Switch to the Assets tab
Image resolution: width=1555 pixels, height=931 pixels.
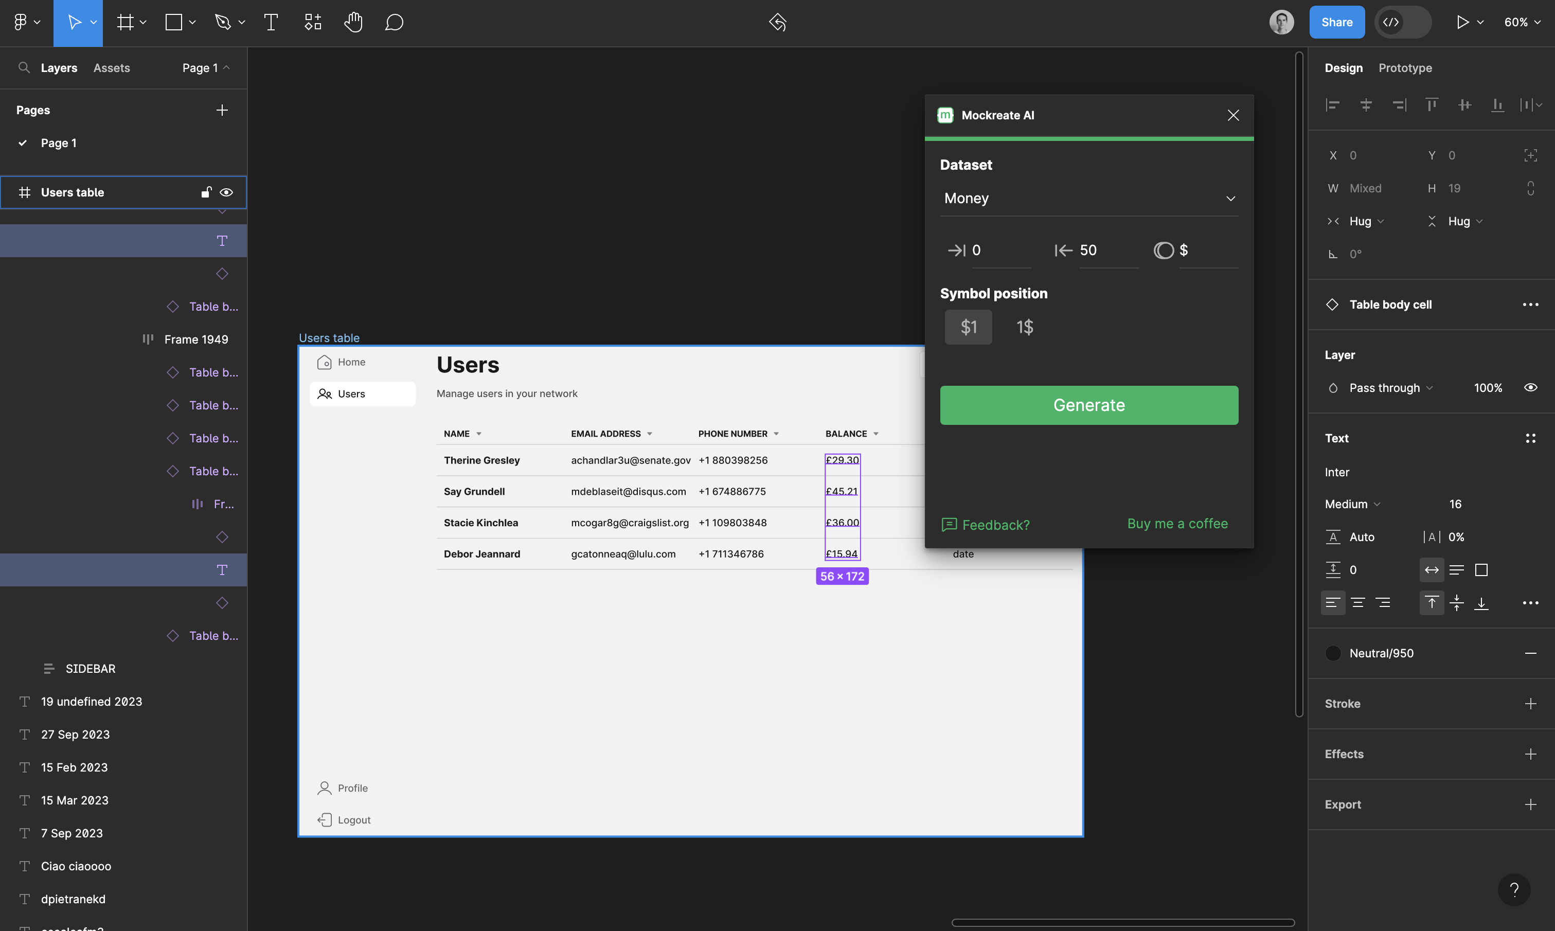point(112,68)
